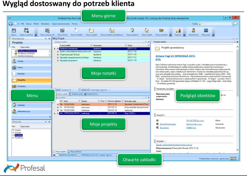
Task: Open Moje konto user icon
Action: [193, 31]
